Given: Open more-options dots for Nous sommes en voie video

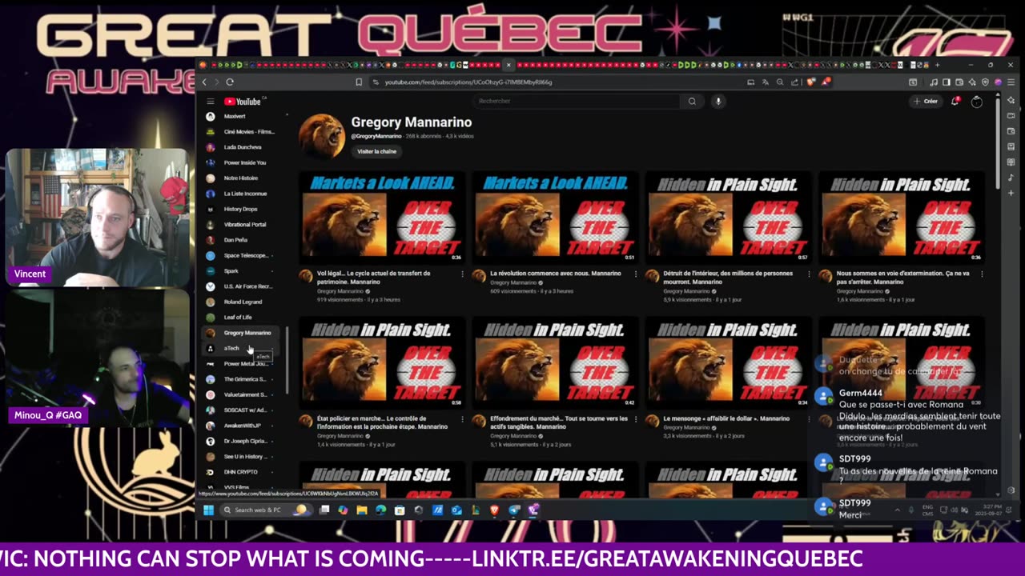Looking at the screenshot, I should pyautogui.click(x=983, y=274).
